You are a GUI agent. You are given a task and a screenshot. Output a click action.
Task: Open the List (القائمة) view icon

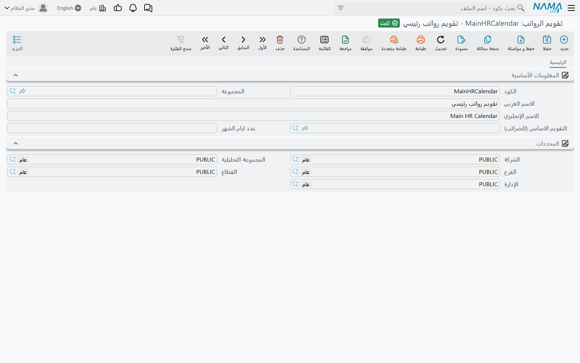click(x=324, y=40)
